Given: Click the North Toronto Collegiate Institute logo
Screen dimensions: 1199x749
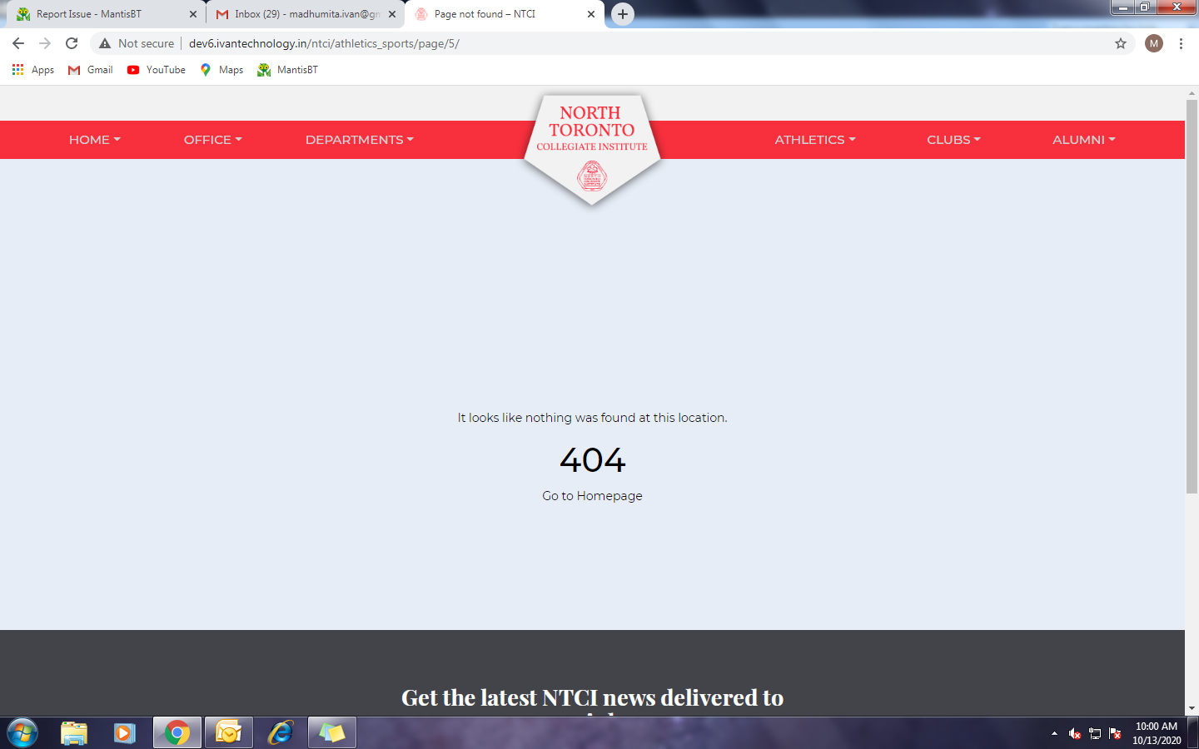Looking at the screenshot, I should [x=591, y=146].
